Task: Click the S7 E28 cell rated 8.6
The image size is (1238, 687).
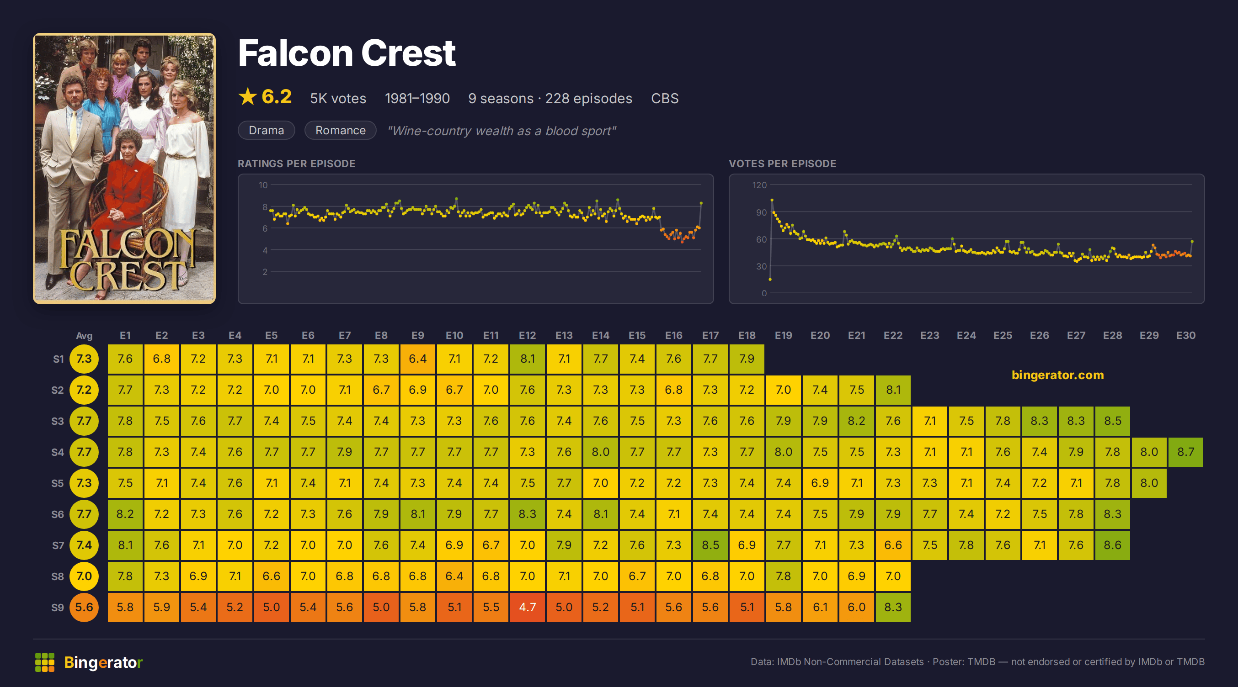Action: tap(1113, 545)
